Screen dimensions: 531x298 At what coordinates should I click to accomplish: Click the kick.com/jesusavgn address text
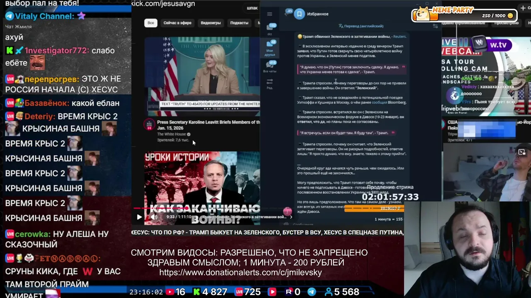pyautogui.click(x=163, y=4)
